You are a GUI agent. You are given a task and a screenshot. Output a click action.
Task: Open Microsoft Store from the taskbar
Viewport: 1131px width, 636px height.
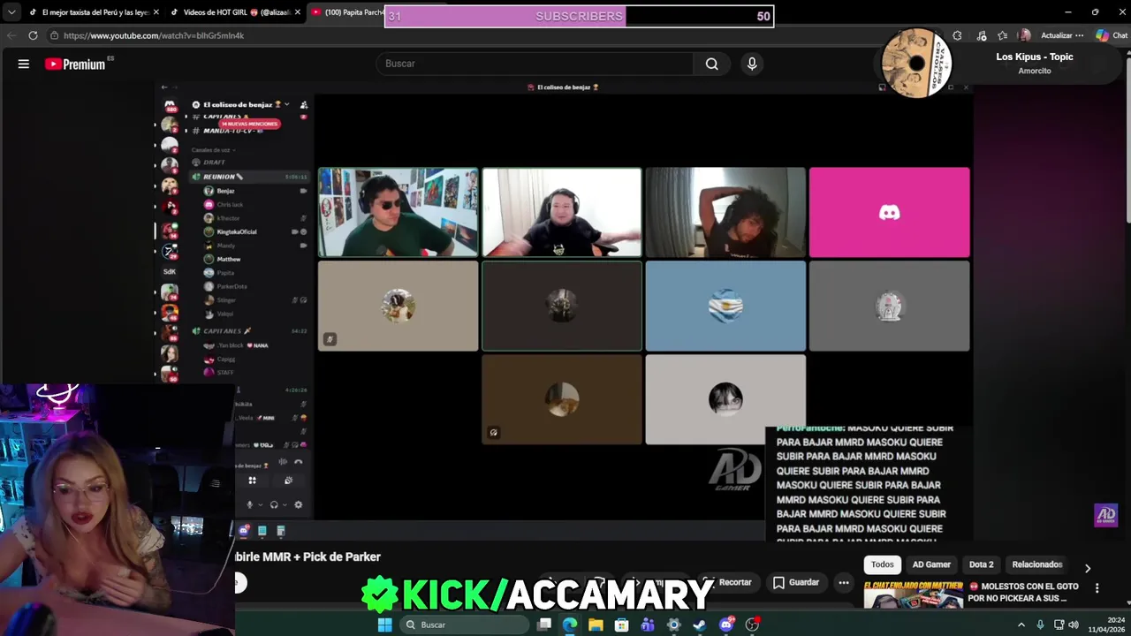[622, 625]
